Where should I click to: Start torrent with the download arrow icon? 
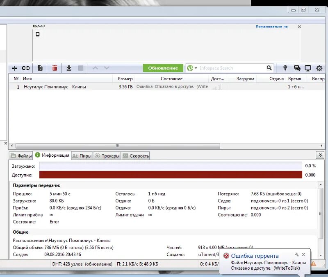69,68
